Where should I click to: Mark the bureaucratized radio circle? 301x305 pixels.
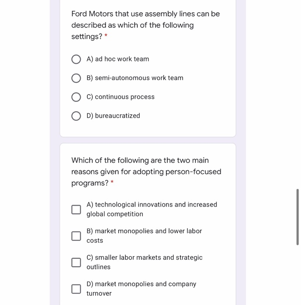(76, 116)
